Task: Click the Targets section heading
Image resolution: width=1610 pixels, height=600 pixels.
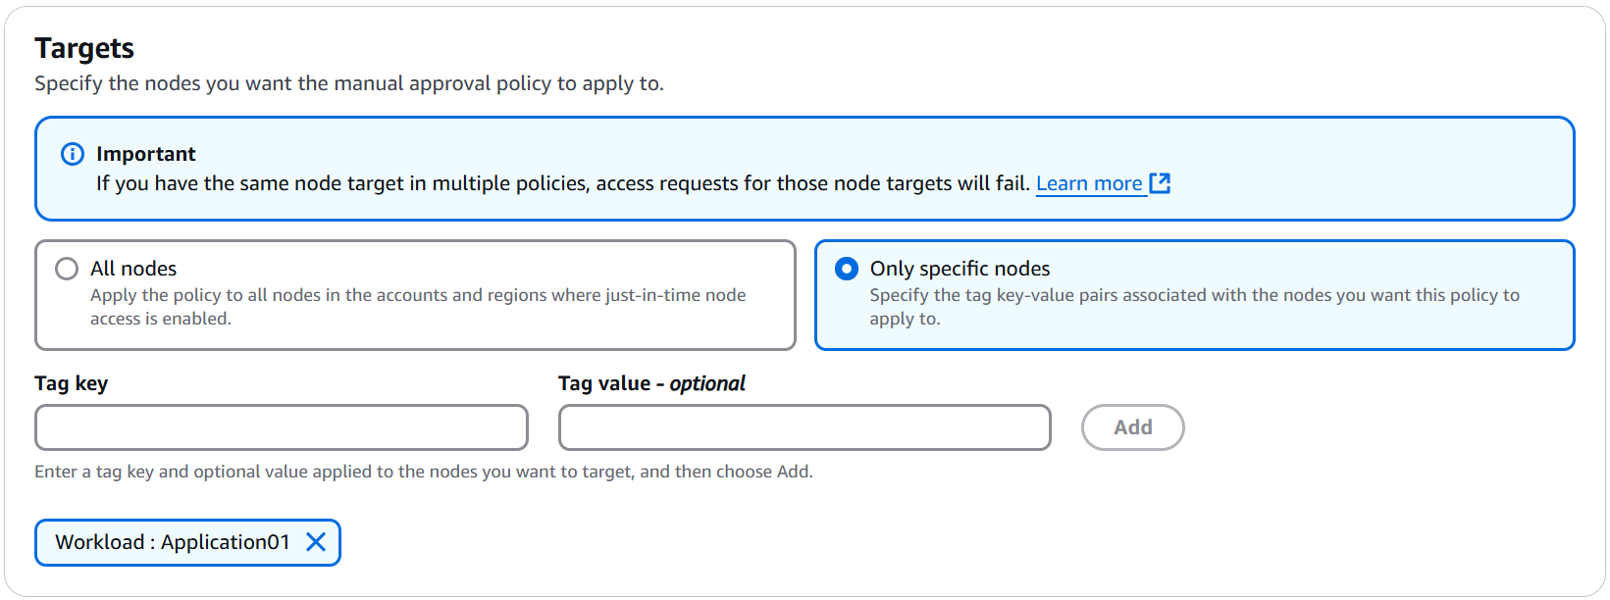Action: pos(83,47)
